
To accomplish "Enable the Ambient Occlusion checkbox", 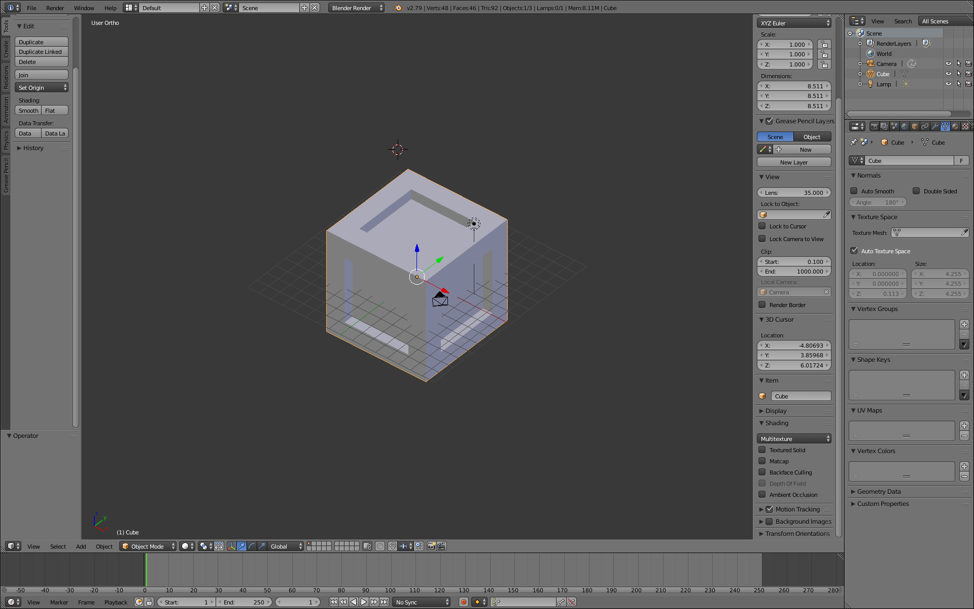I will (762, 494).
